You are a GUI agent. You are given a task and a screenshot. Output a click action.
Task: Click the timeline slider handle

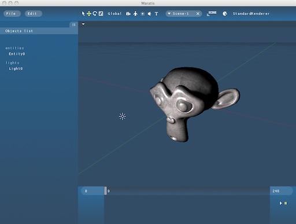point(105,190)
